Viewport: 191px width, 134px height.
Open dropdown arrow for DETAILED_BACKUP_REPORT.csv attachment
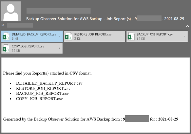coord(59,36)
